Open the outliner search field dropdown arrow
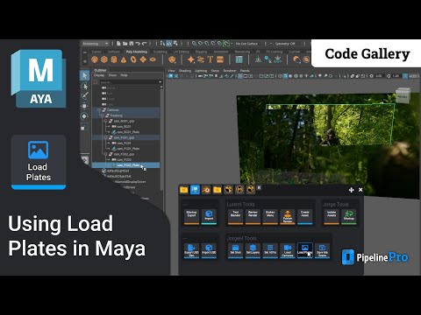 click(x=160, y=82)
